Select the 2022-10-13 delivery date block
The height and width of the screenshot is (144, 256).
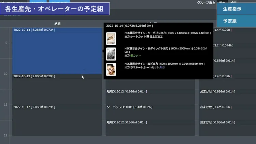(x=57, y=89)
